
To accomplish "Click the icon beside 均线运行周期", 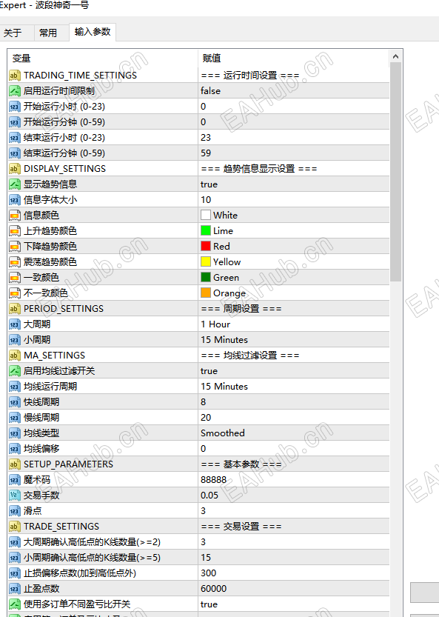I will [x=15, y=387].
